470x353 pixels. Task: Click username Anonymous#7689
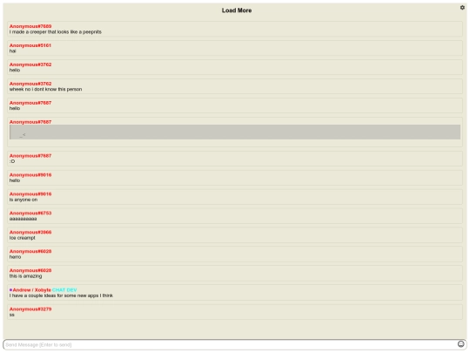point(30,26)
